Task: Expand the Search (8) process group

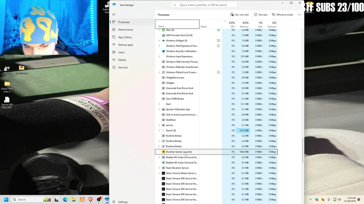Action: [159, 131]
